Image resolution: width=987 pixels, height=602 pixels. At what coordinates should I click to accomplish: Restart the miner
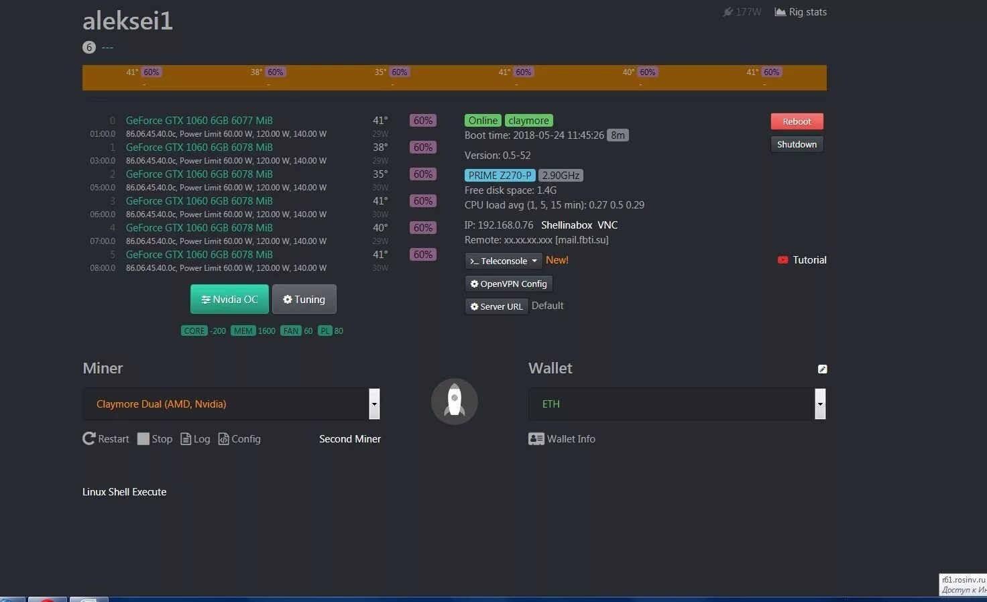pyautogui.click(x=106, y=438)
